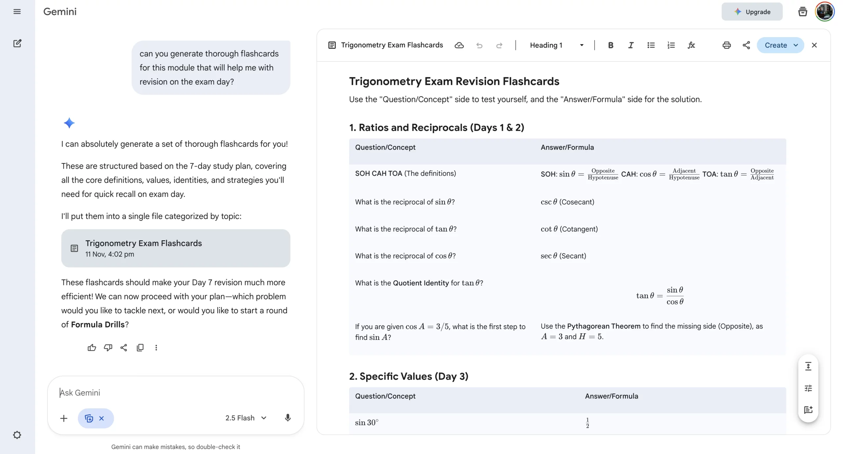Click the Upgrade button

(752, 12)
